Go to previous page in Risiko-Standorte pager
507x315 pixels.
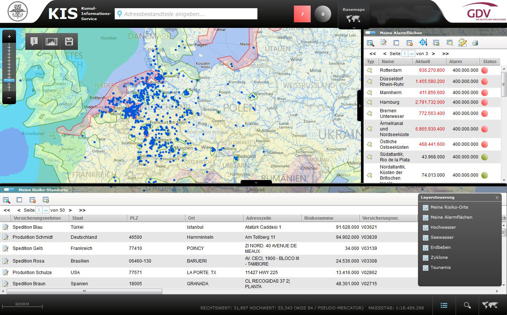coord(19,210)
